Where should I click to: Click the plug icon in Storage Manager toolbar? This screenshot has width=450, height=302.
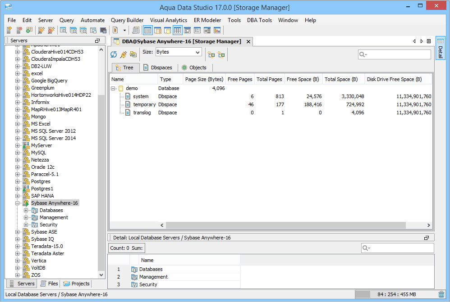pos(124,54)
